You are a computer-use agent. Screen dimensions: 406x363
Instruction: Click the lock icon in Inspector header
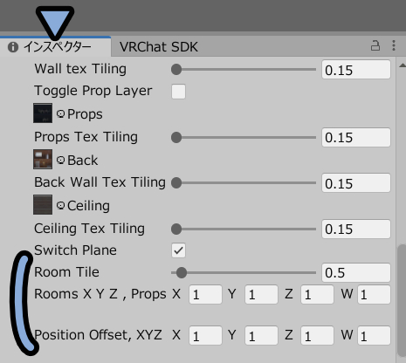(375, 45)
